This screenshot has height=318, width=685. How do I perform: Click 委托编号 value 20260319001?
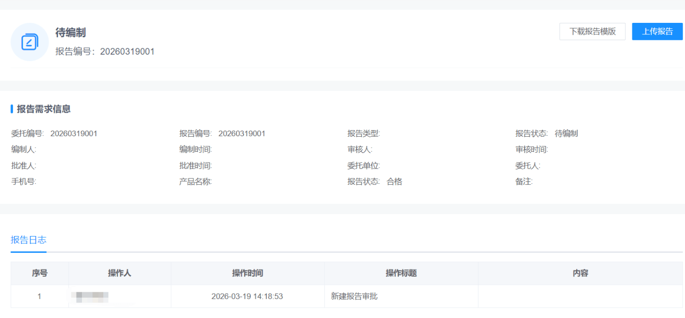[x=74, y=134]
